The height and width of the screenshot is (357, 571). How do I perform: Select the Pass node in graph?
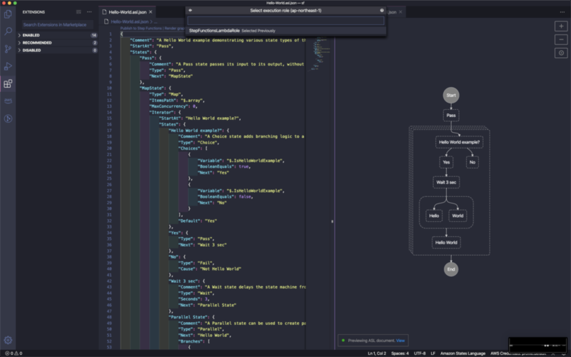tap(451, 116)
